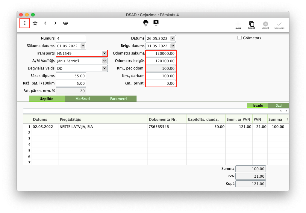Image resolution: width=306 pixels, height=213 pixels.
Task: Open A/M Vadītājs dropdown list
Action: point(104,61)
